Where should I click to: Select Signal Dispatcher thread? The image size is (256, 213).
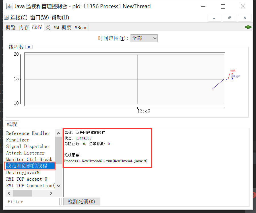point(30,146)
